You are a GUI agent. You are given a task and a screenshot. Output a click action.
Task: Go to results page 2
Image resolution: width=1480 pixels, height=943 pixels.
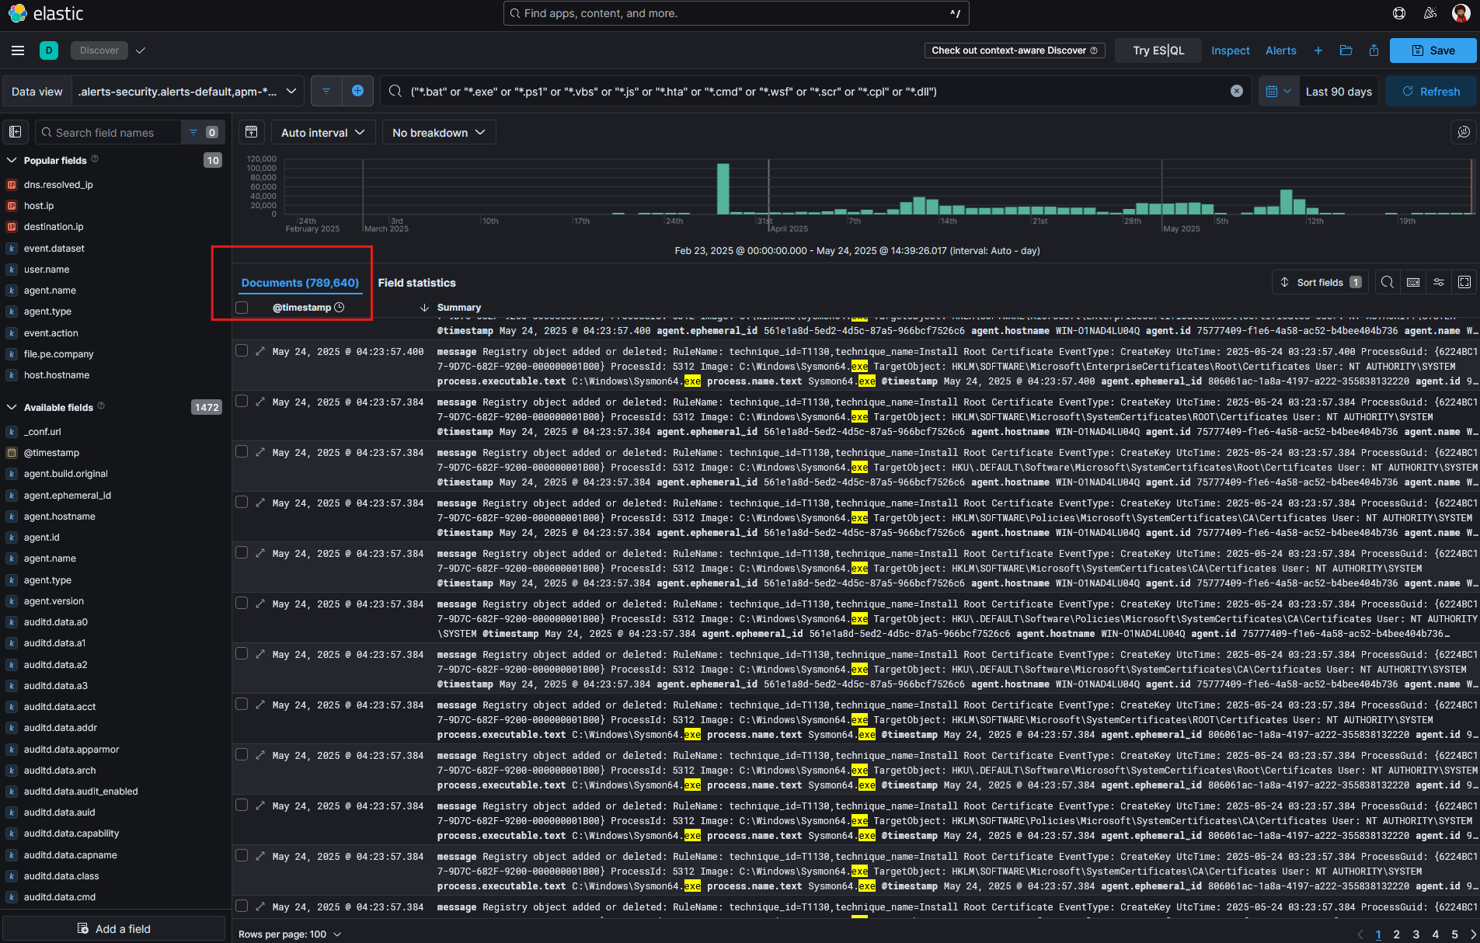click(x=1396, y=934)
